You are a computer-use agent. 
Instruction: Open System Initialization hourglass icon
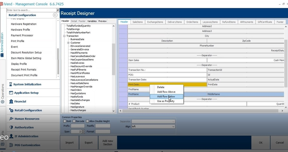[x=11, y=84]
